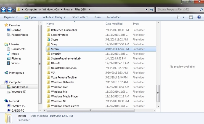Select Youtube (E:) drive in navigation pane

pos(19,92)
